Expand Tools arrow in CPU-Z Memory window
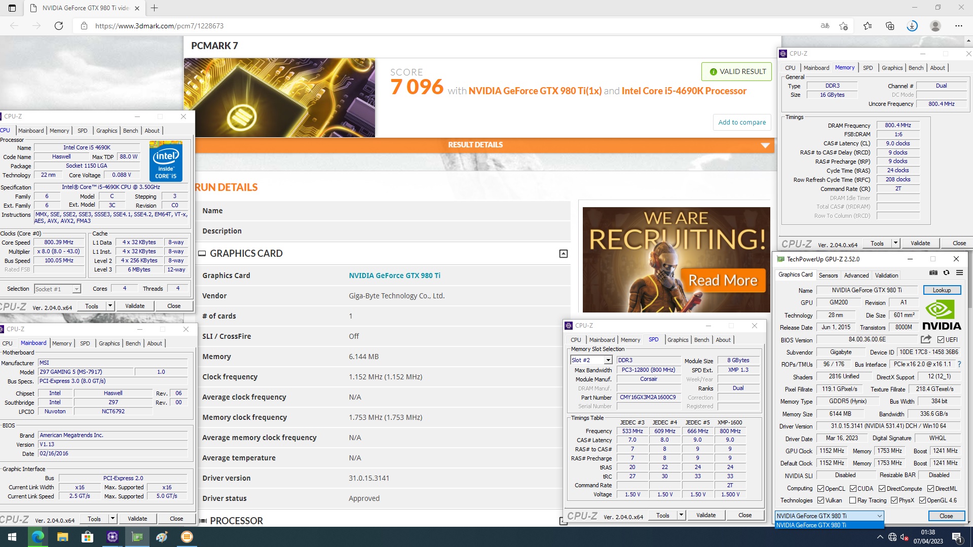Viewport: 973px width, 547px height. 895,243
